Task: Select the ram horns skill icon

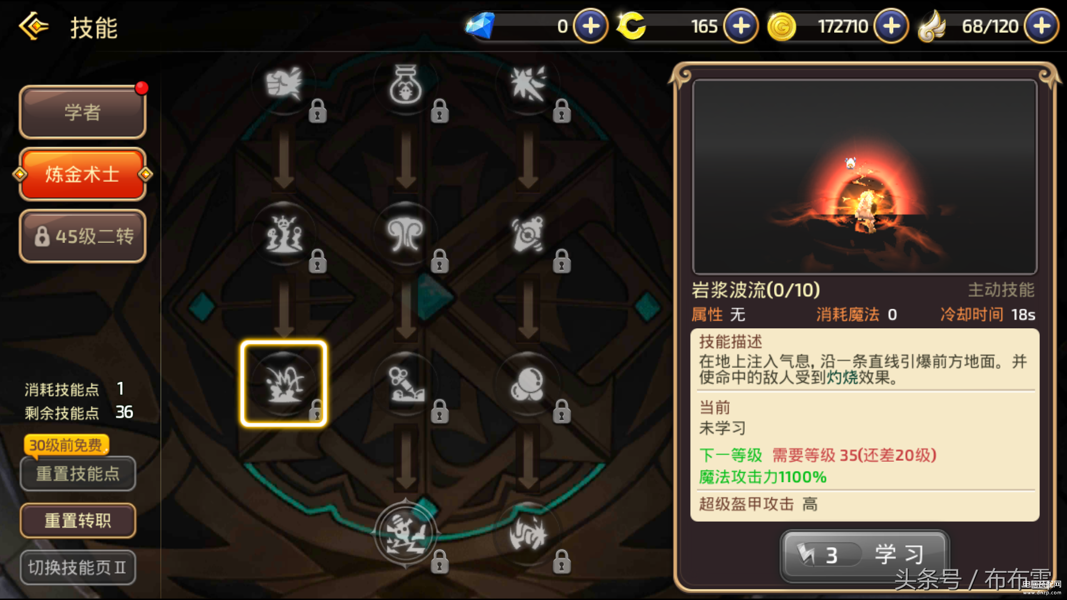Action: click(x=406, y=234)
